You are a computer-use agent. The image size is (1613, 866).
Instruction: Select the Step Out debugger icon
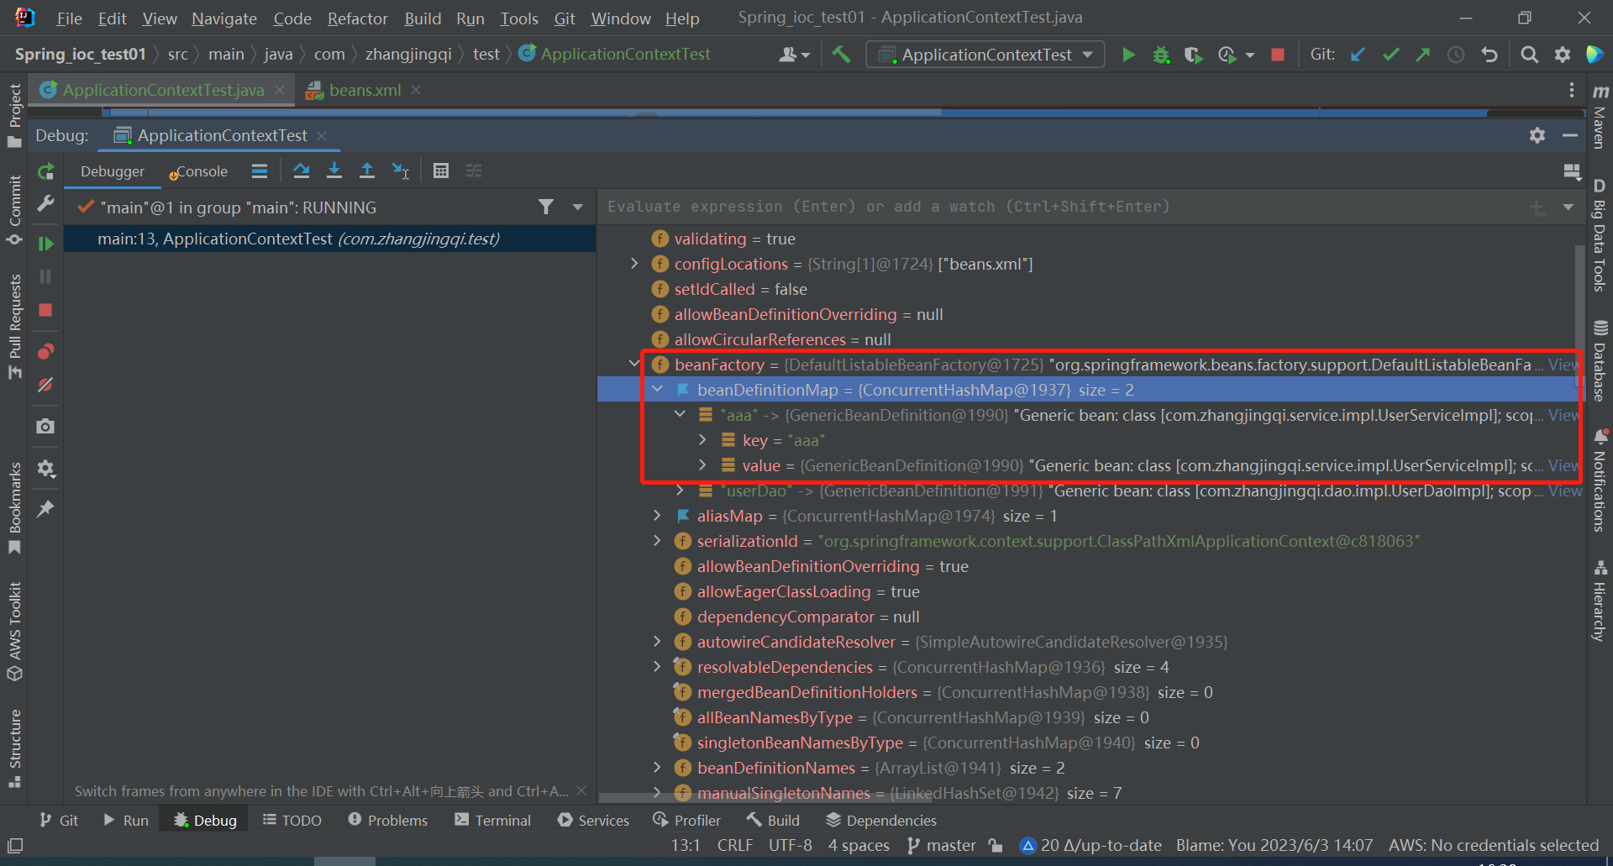(367, 171)
